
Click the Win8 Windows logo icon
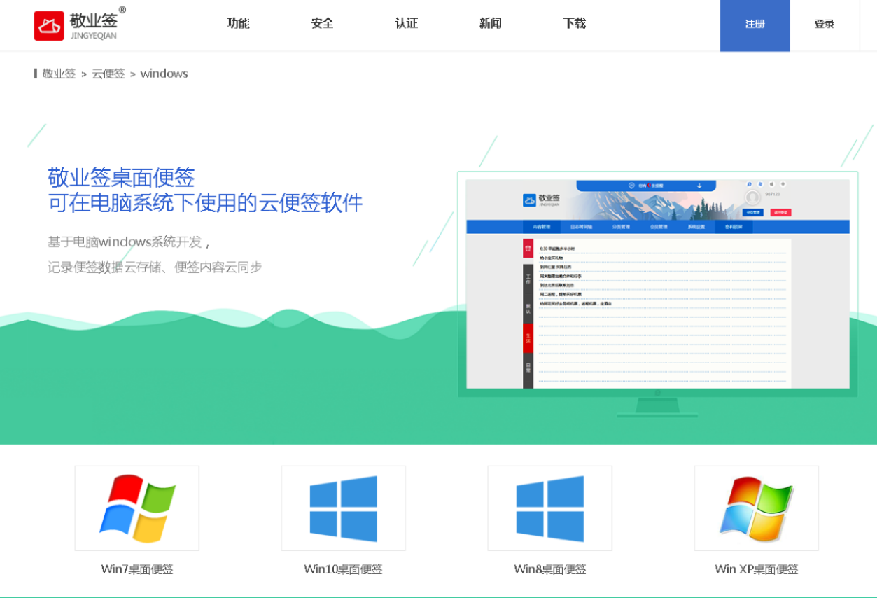(x=549, y=508)
